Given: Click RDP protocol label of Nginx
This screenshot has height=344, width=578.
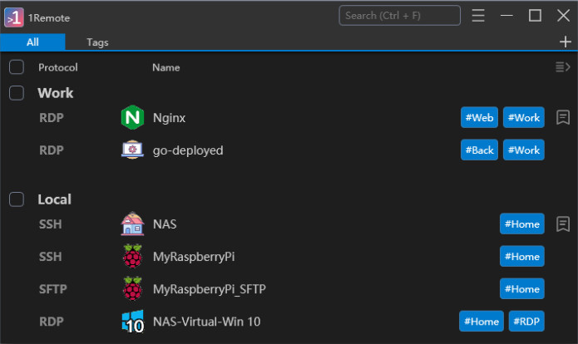Looking at the screenshot, I should [x=52, y=118].
